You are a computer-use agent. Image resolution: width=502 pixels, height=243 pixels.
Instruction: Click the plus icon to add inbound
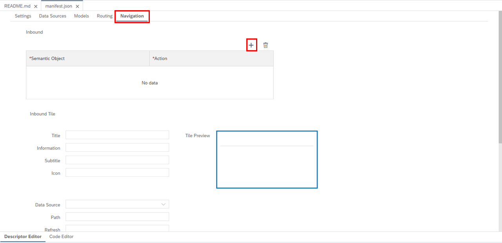pos(251,45)
